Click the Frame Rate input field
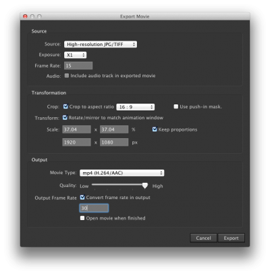270x275 pixels. pyautogui.click(x=78, y=66)
